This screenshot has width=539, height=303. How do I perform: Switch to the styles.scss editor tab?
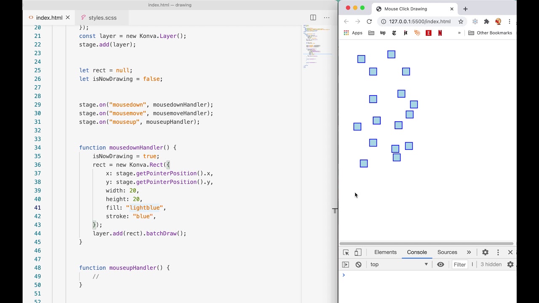(x=102, y=18)
